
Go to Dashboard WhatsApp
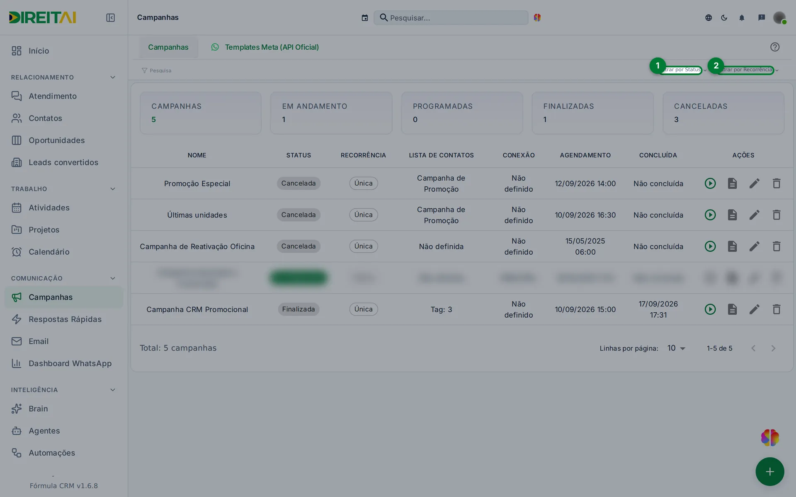64,363
